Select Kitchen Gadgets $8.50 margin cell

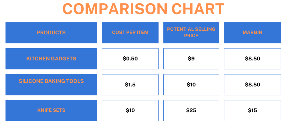252,59
